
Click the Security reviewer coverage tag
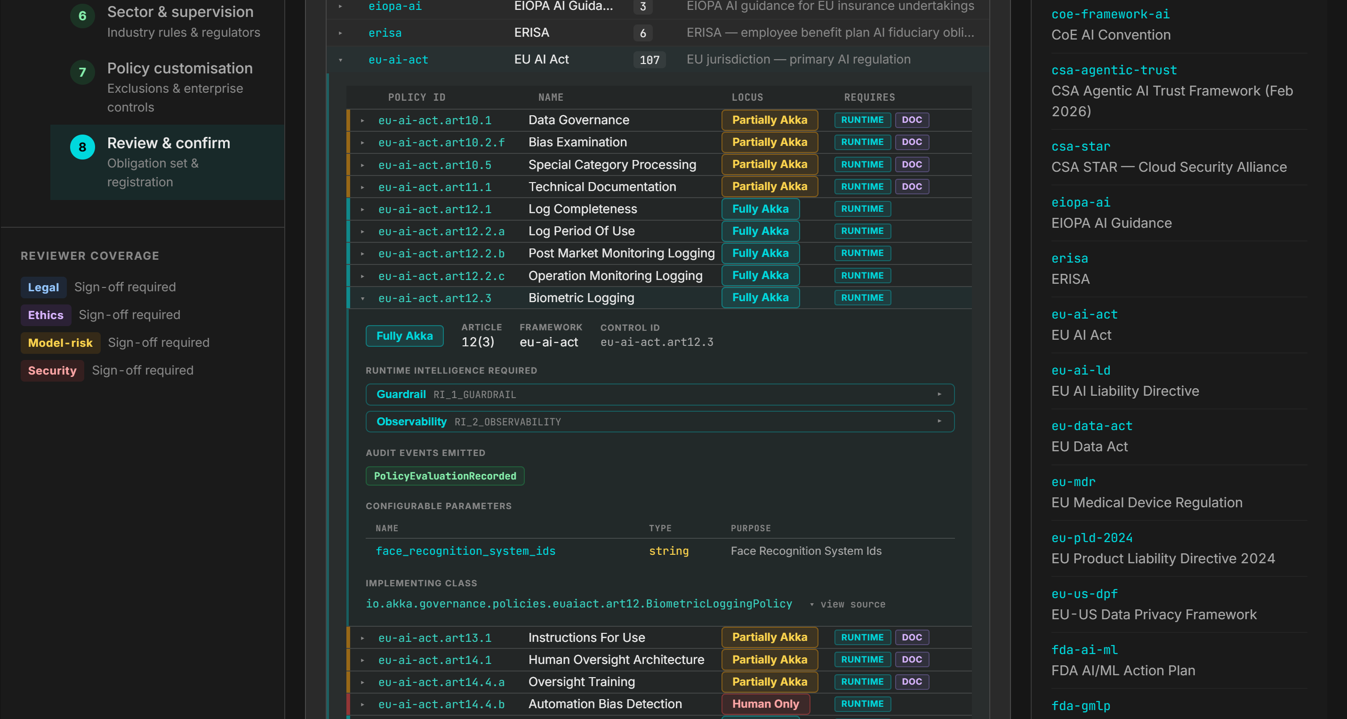pyautogui.click(x=52, y=370)
